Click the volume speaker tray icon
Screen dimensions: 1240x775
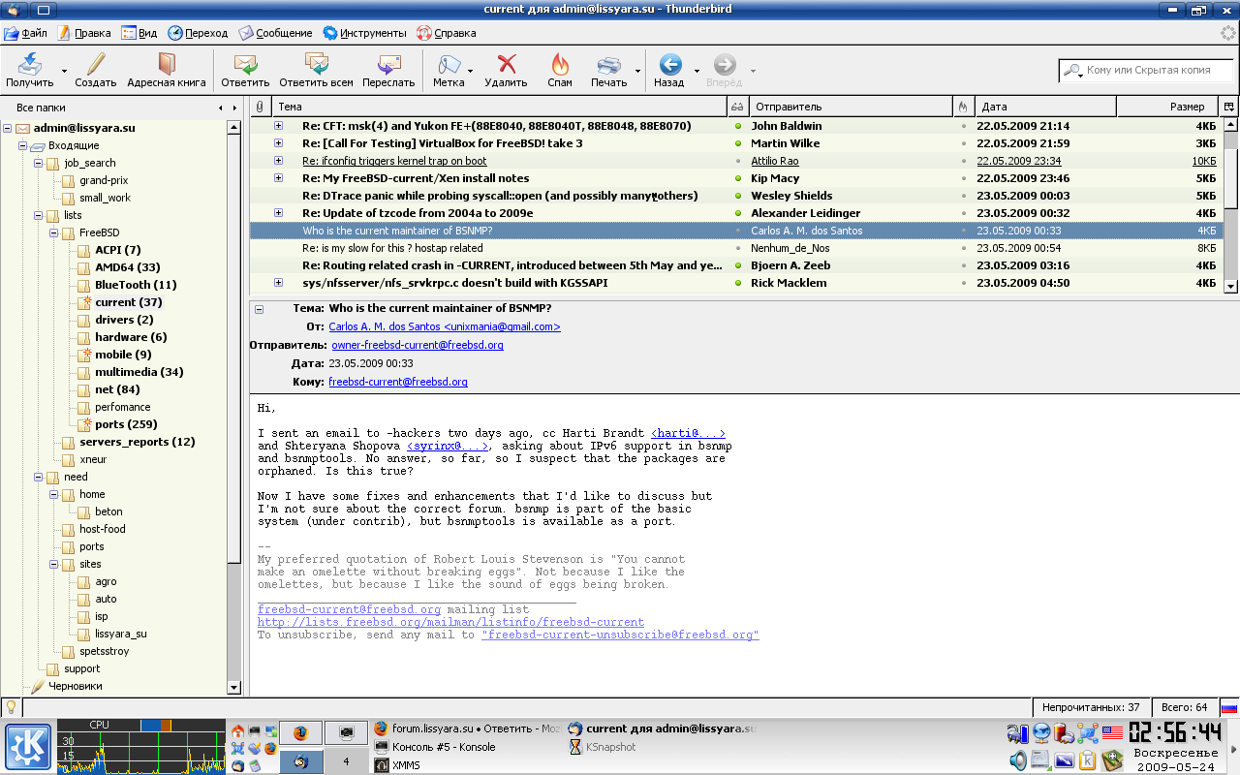pos(1017,759)
